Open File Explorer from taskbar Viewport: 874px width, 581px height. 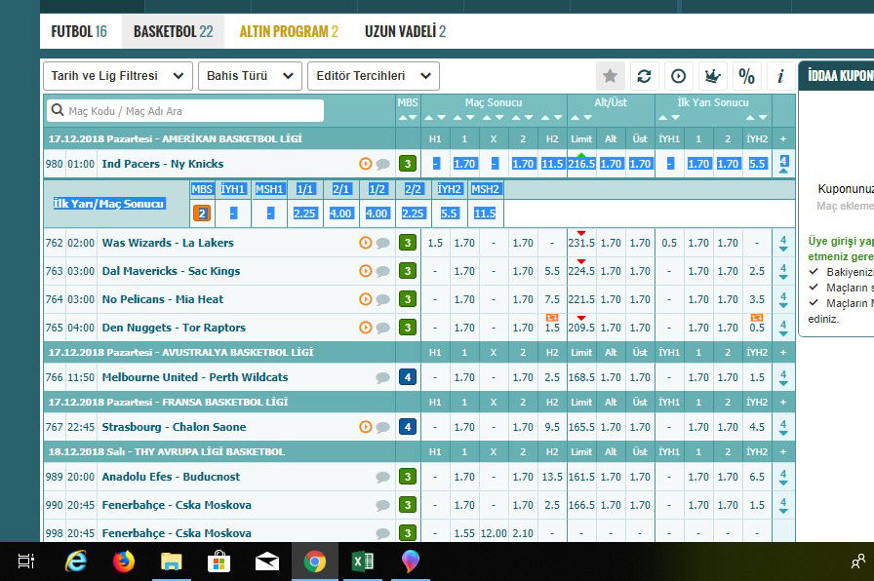[171, 562]
